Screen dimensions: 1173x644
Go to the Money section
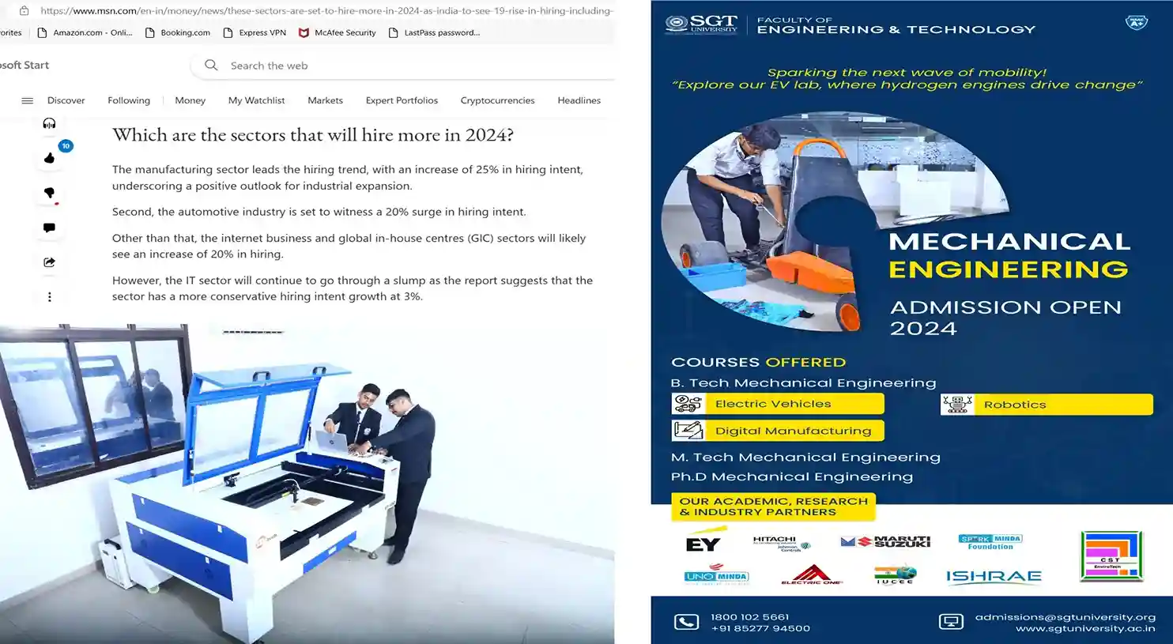pos(190,100)
